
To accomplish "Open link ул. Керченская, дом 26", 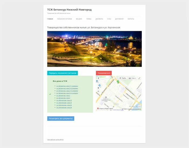I will click(64, 105).
